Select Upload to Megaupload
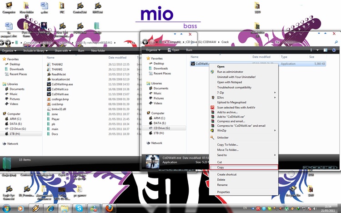This screenshot has height=213, width=341. (x=244, y=102)
